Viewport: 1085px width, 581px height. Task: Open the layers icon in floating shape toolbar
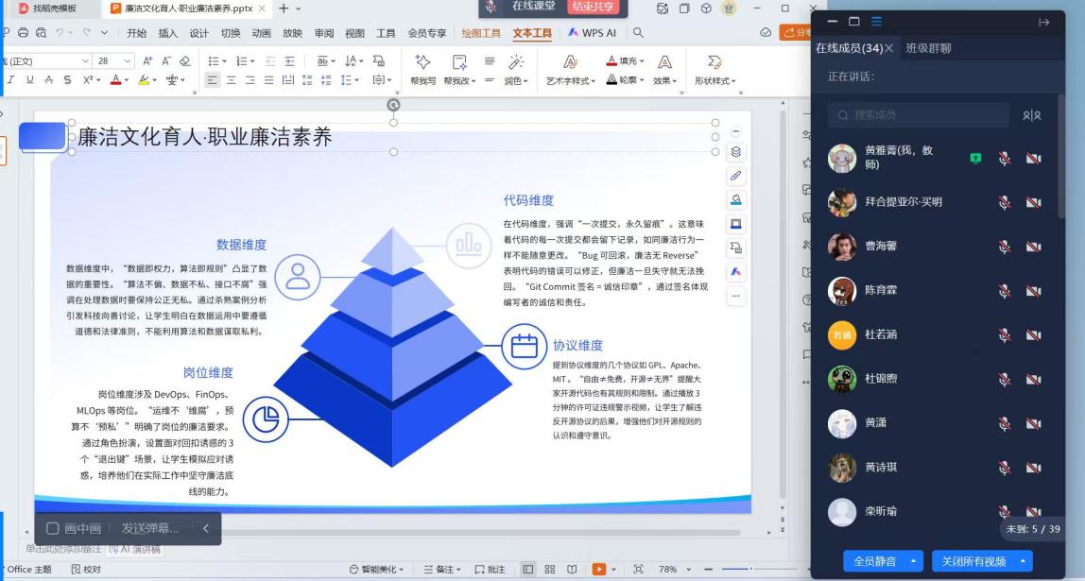tap(736, 152)
